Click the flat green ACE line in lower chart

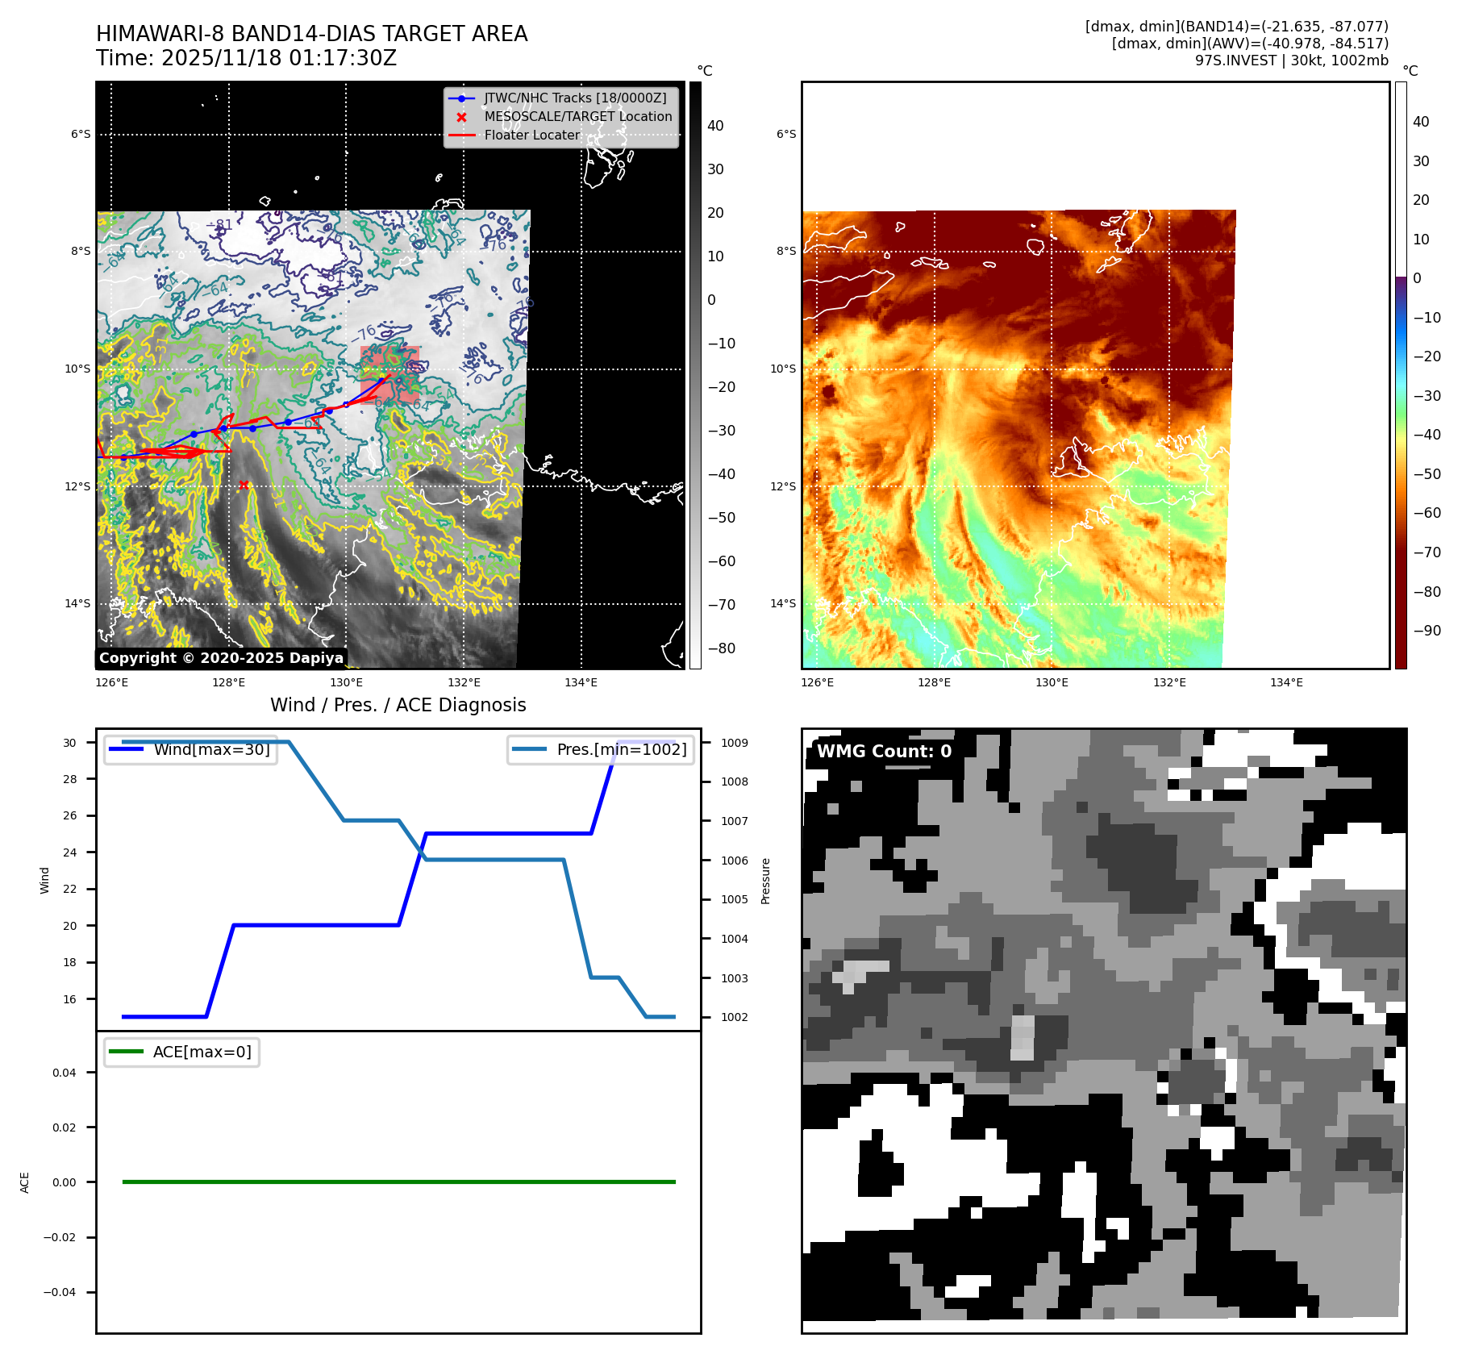(398, 1182)
